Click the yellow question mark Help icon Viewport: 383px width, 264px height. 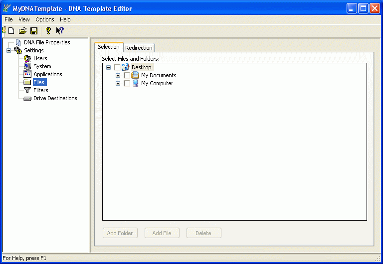(48, 31)
